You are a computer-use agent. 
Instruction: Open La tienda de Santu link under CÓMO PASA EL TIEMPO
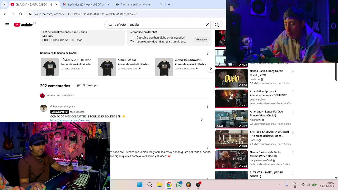point(72,69)
